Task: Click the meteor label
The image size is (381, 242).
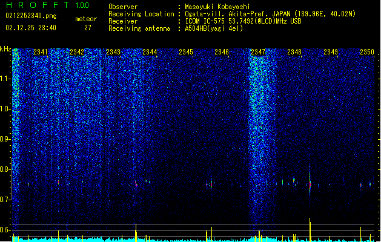Action: pos(86,19)
